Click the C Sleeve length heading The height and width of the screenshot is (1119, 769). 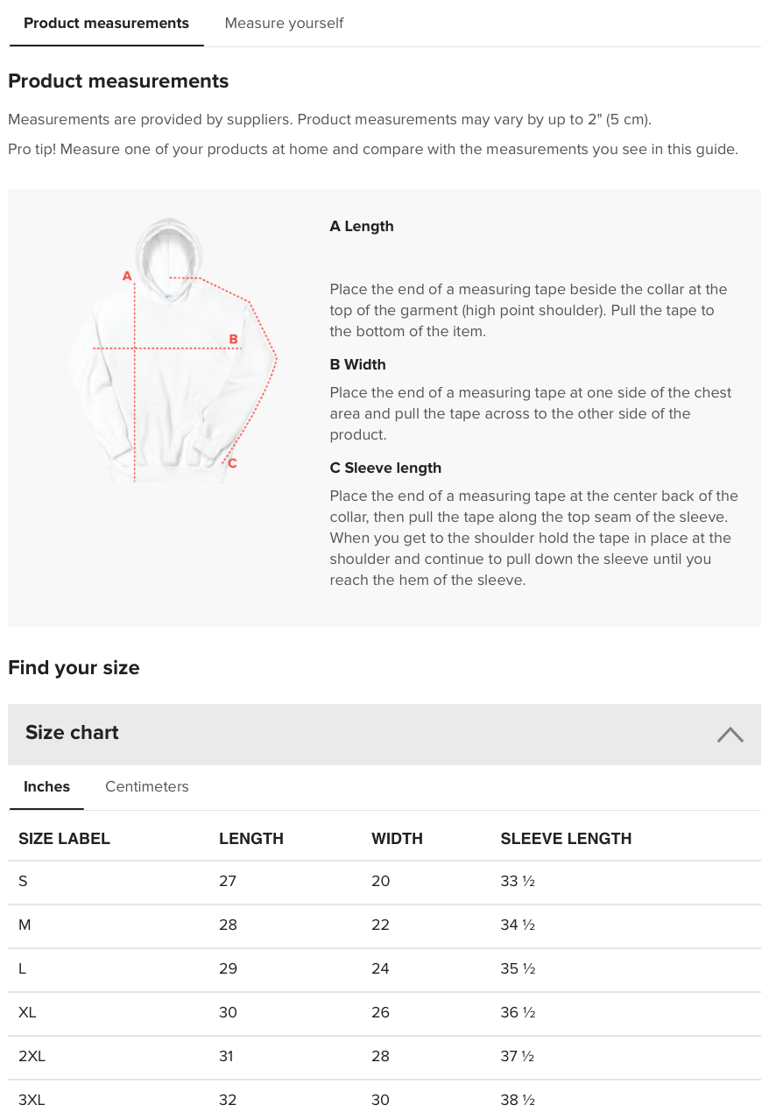[x=385, y=468]
